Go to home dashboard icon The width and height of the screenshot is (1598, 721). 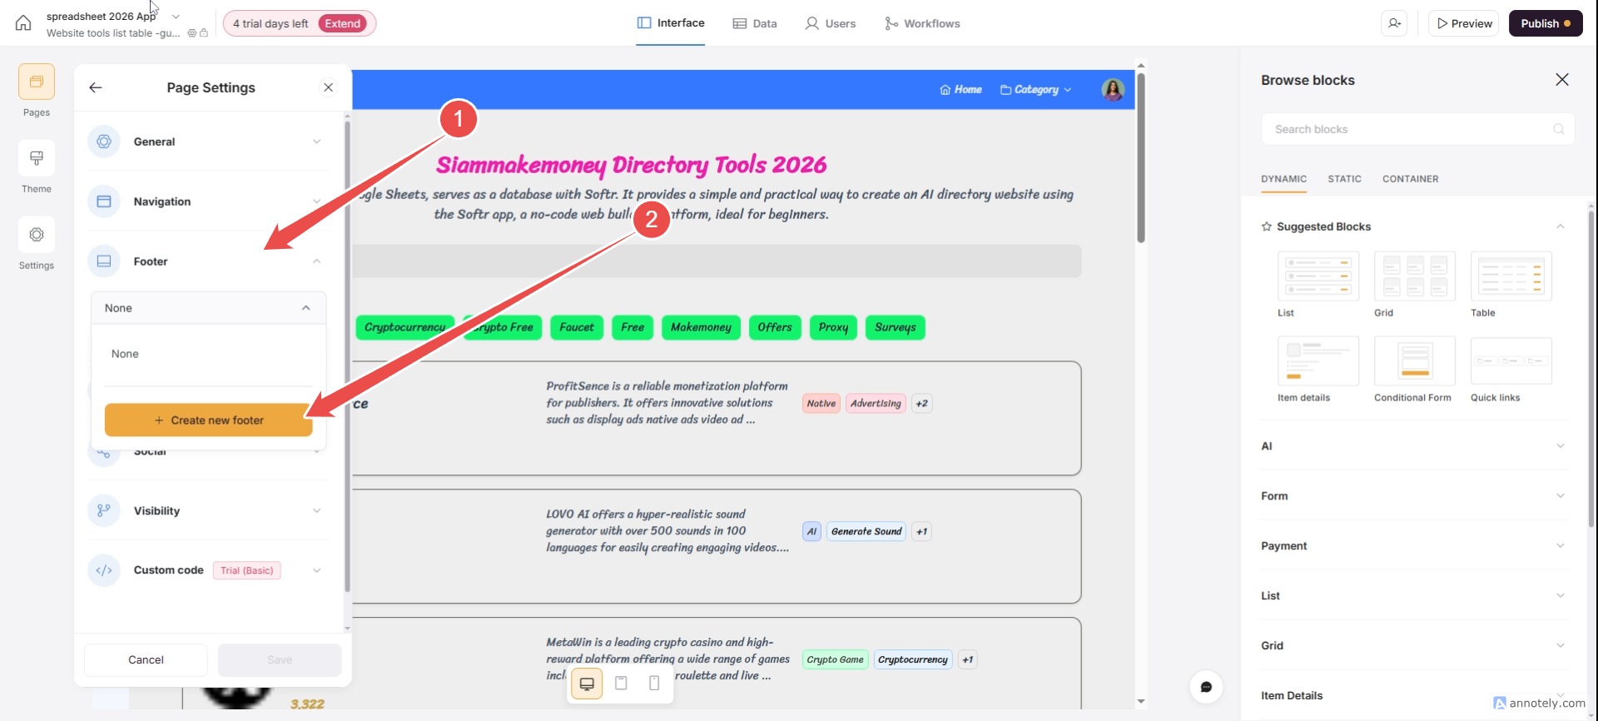[23, 23]
